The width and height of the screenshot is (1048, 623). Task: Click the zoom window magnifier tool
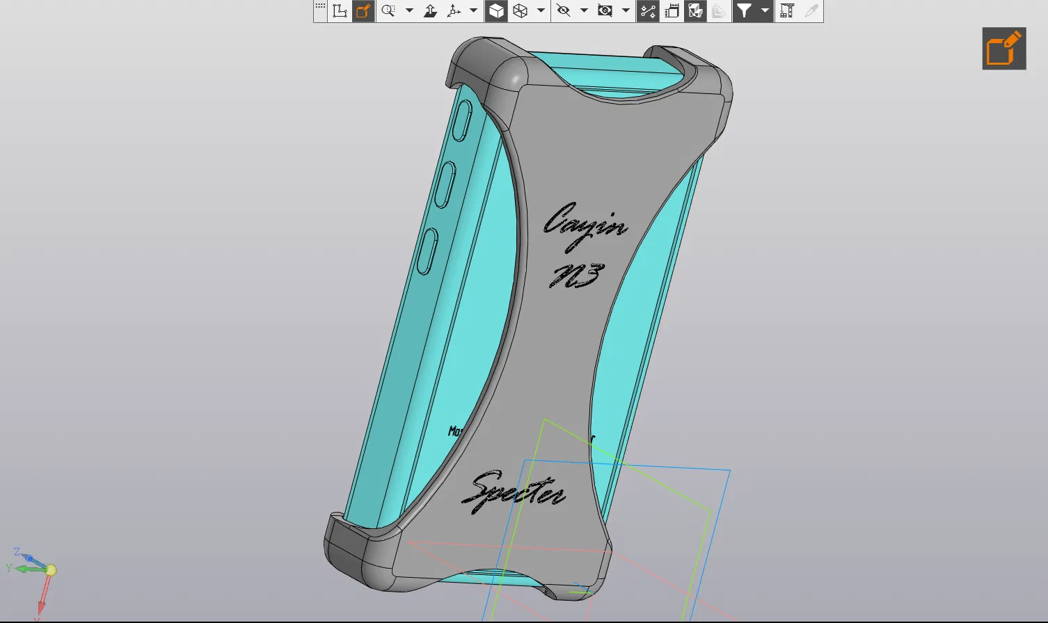[388, 10]
